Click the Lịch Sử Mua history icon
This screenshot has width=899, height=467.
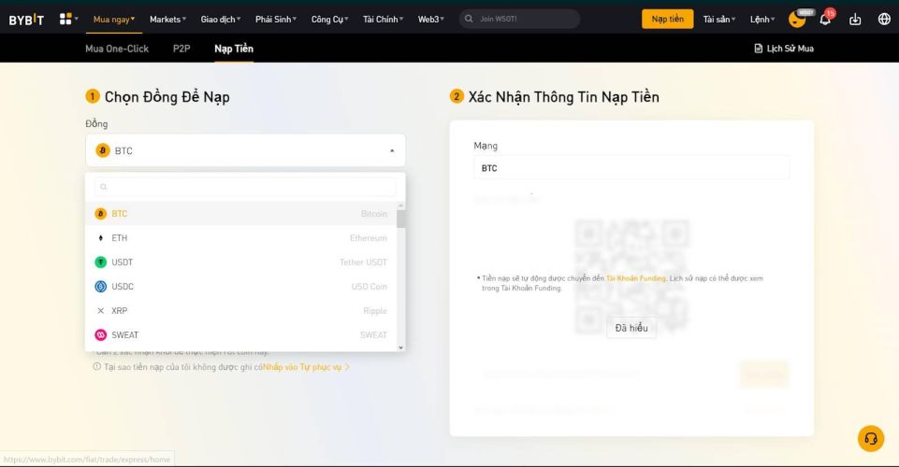pos(759,49)
